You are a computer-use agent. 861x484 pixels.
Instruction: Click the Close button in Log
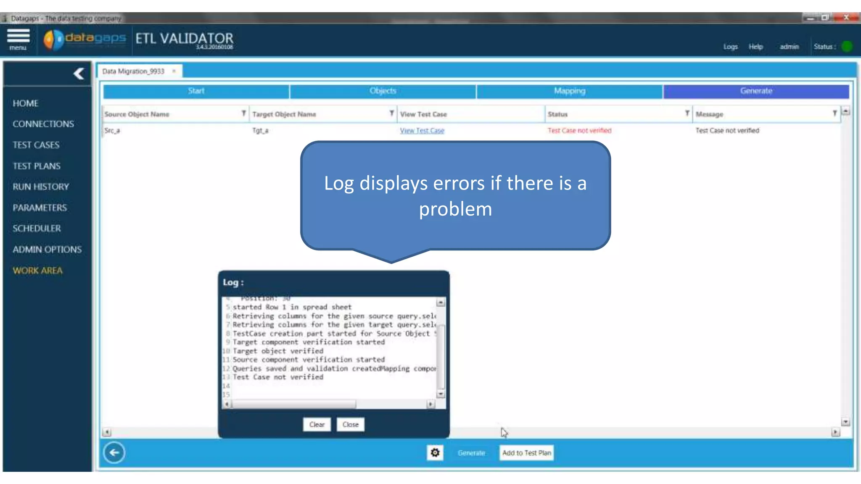coord(350,424)
